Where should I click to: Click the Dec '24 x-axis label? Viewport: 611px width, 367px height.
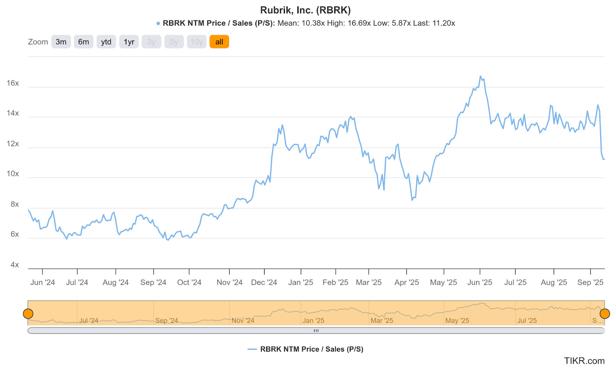264,282
